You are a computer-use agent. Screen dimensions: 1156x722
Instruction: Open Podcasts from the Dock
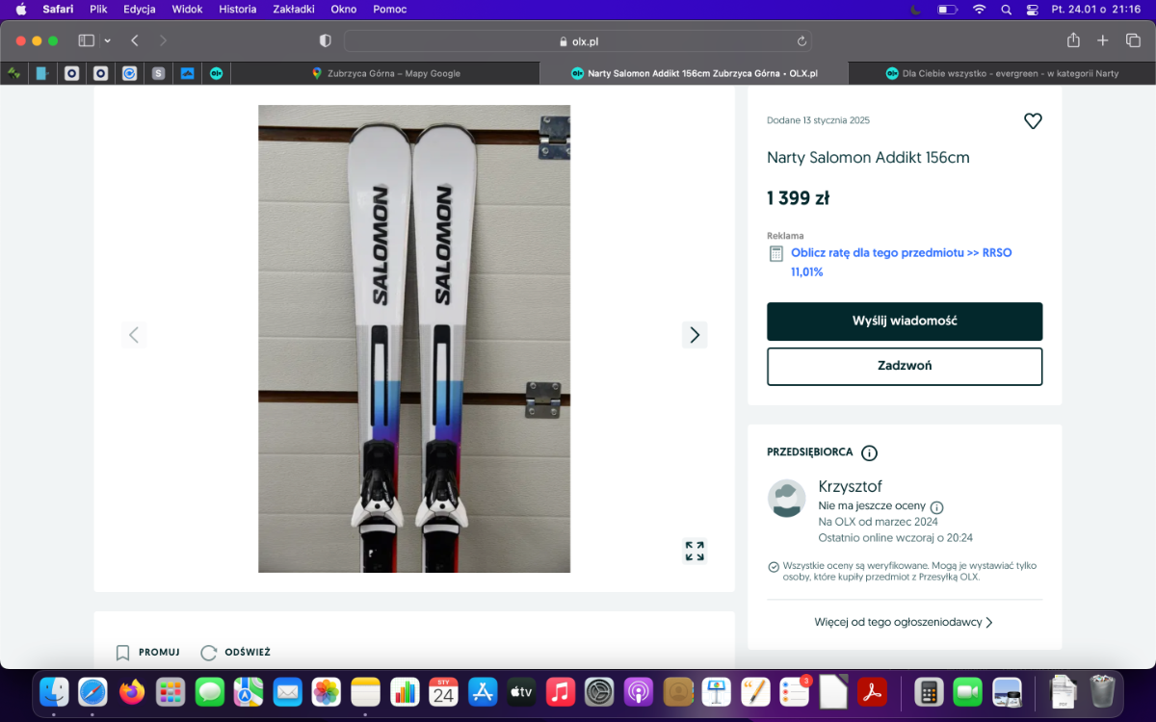[638, 691]
